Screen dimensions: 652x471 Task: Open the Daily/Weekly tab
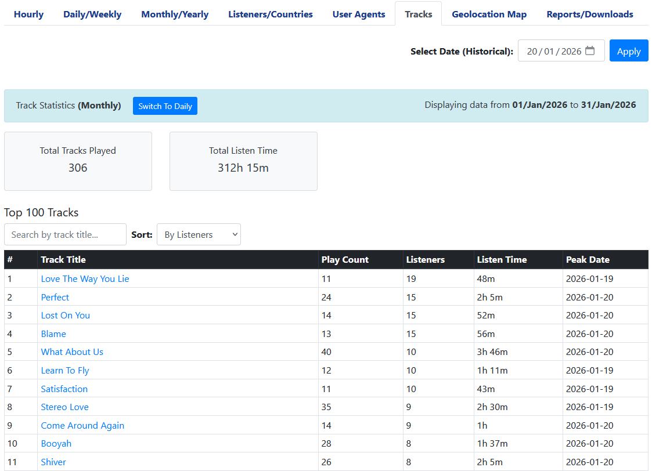[92, 14]
